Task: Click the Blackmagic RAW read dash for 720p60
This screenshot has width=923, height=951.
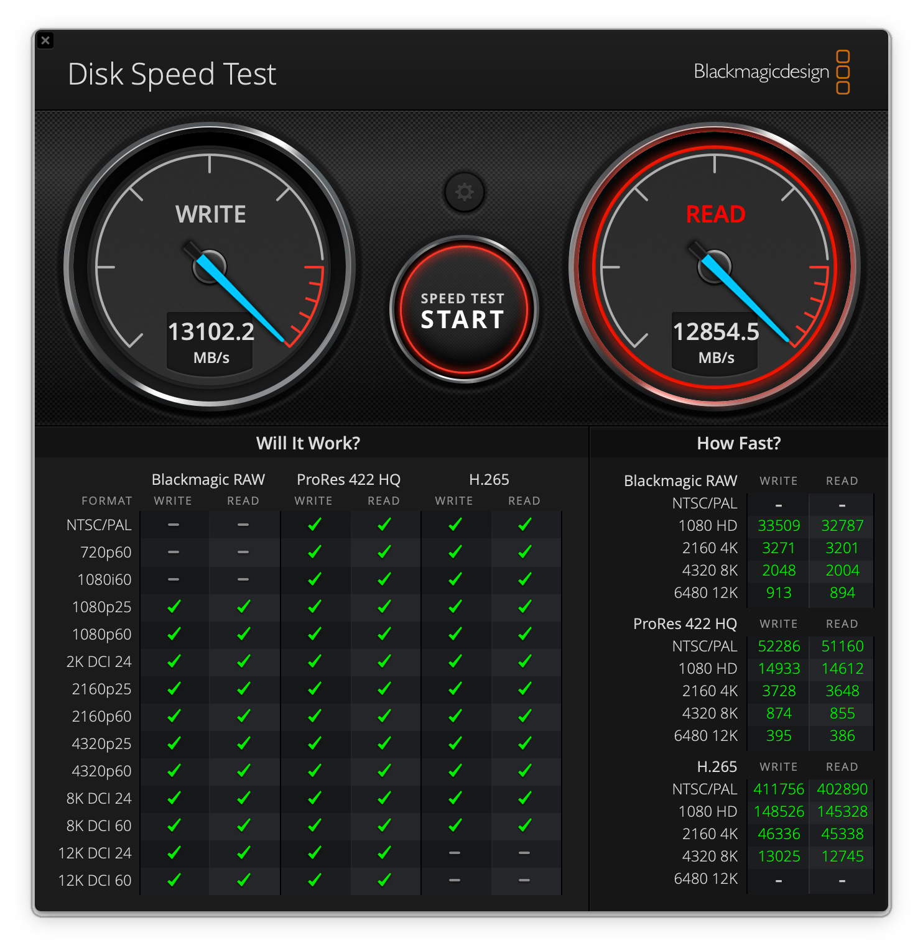Action: coord(243,552)
